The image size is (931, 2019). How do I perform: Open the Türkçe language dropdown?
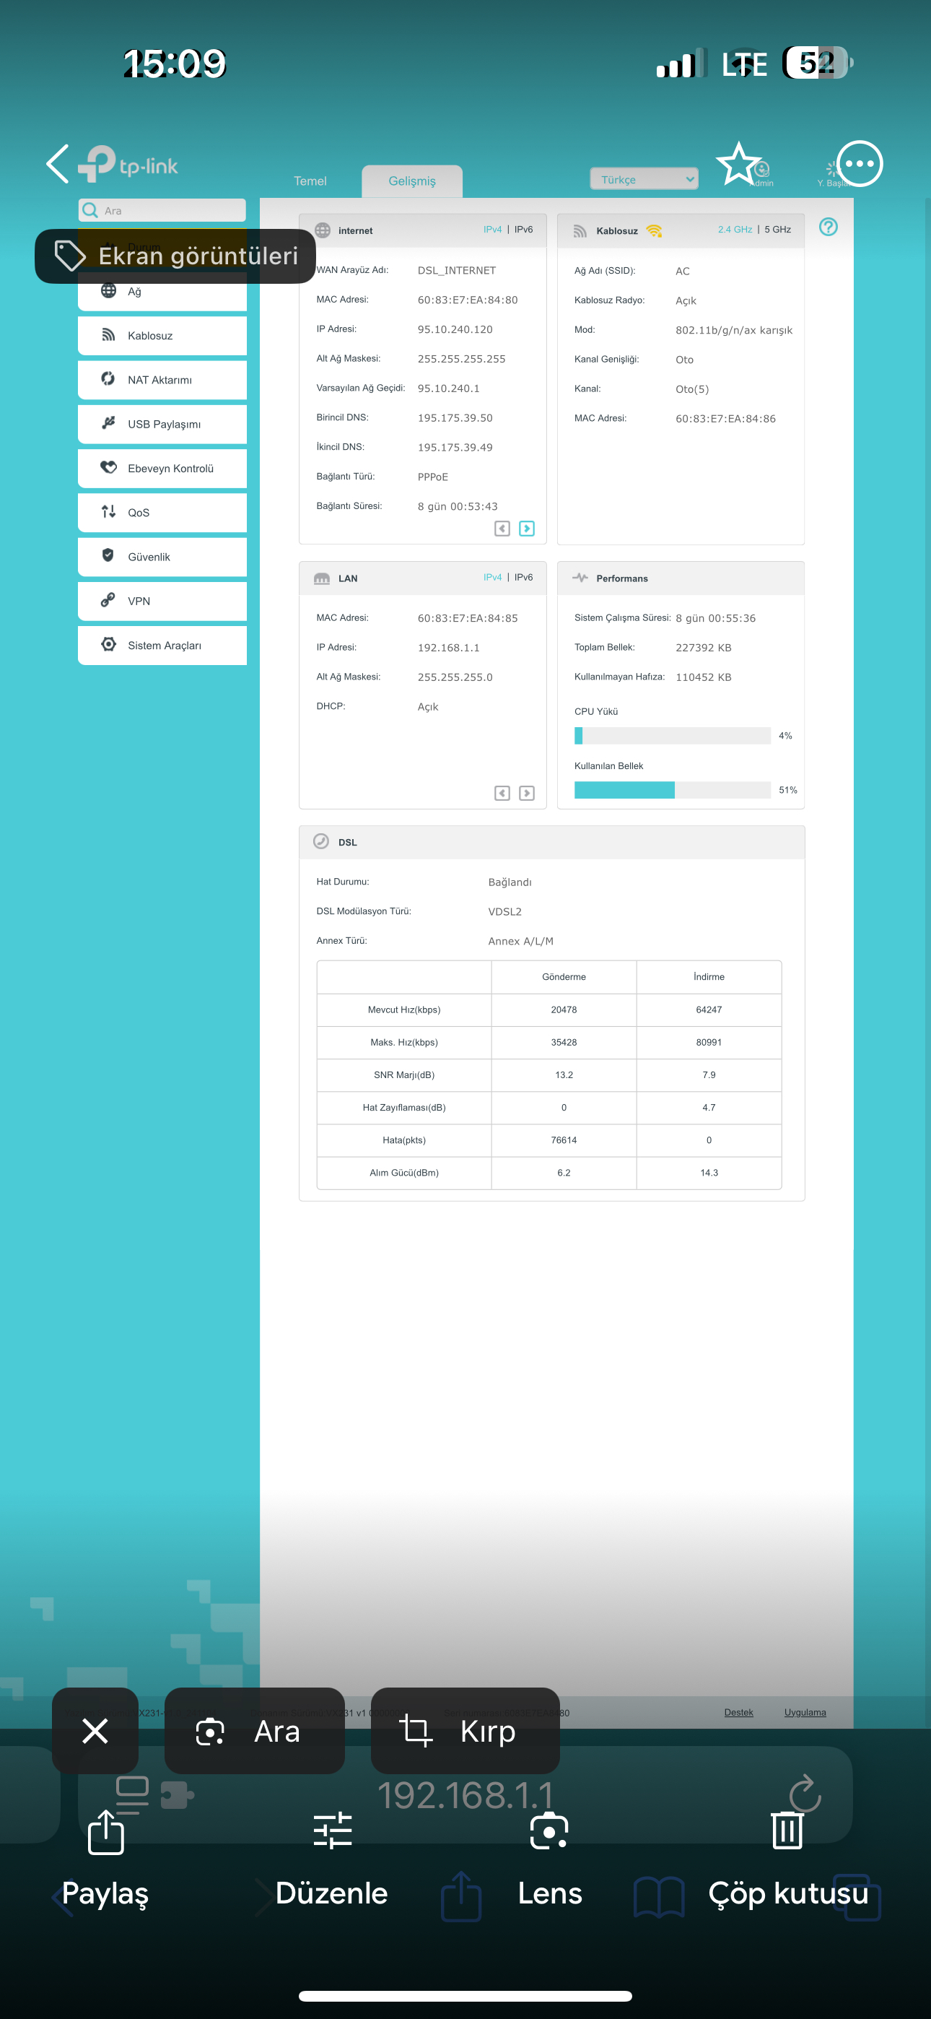pos(644,180)
